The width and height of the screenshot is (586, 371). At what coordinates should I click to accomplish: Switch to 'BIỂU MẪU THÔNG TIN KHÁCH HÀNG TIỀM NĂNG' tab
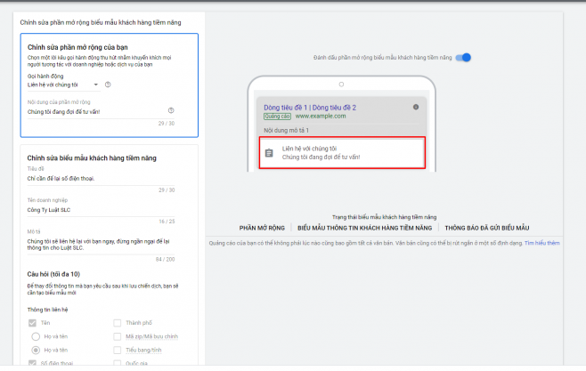click(365, 228)
